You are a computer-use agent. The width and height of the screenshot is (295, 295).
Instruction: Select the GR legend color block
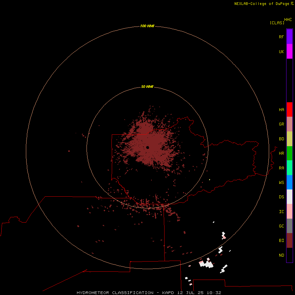tap(289, 124)
